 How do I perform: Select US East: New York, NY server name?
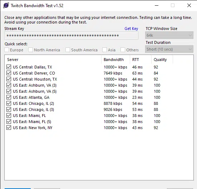[33, 128]
